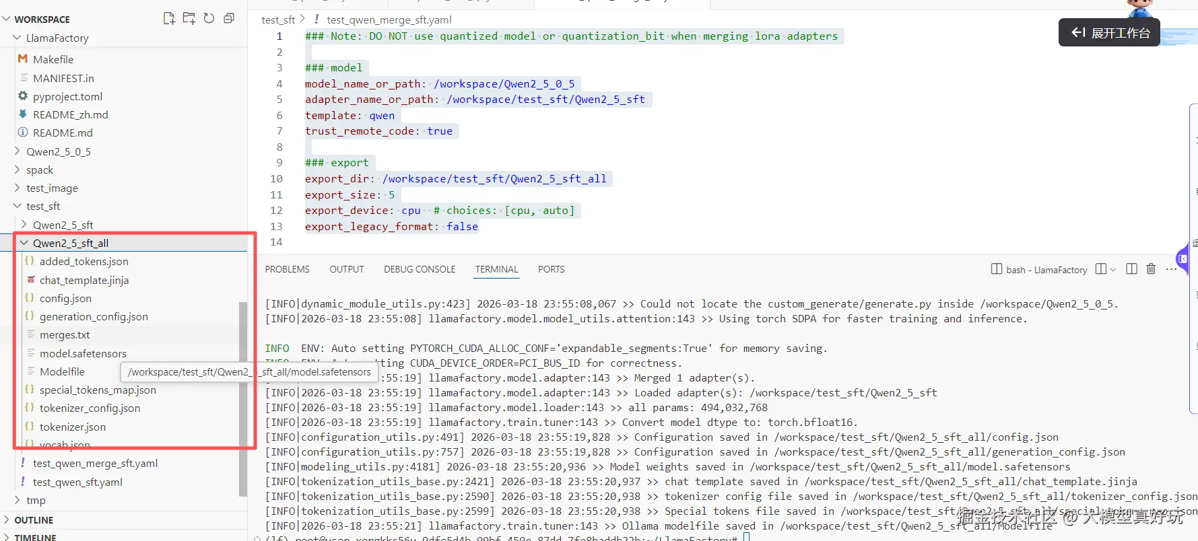
Task: Open the Modelfile entry
Action: pos(62,371)
